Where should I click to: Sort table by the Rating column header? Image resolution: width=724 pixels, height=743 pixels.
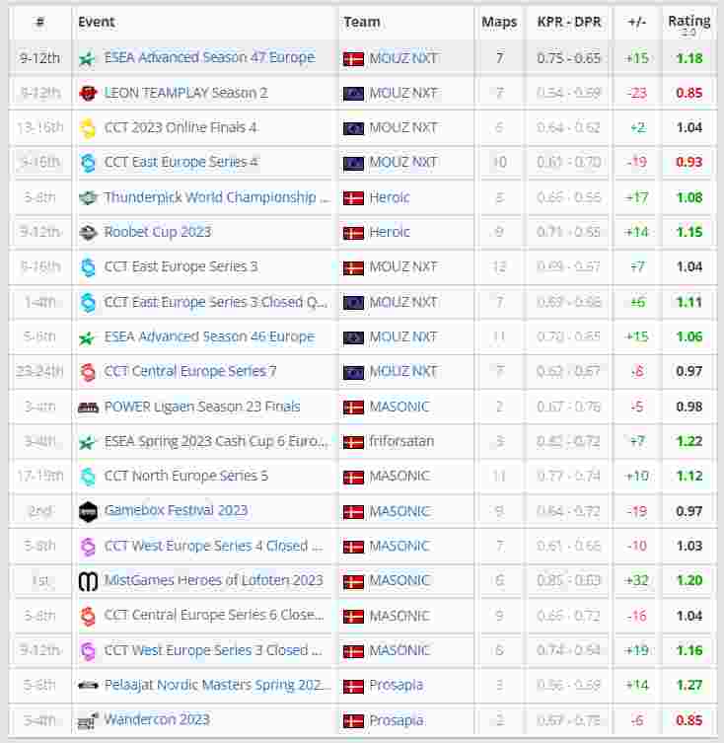tap(688, 21)
